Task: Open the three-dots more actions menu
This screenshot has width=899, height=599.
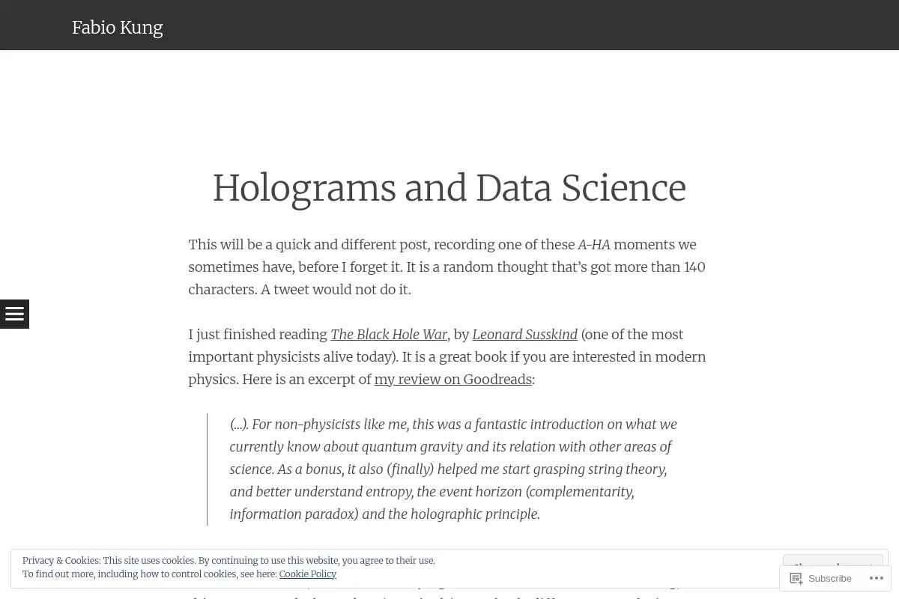Action: coord(875,578)
